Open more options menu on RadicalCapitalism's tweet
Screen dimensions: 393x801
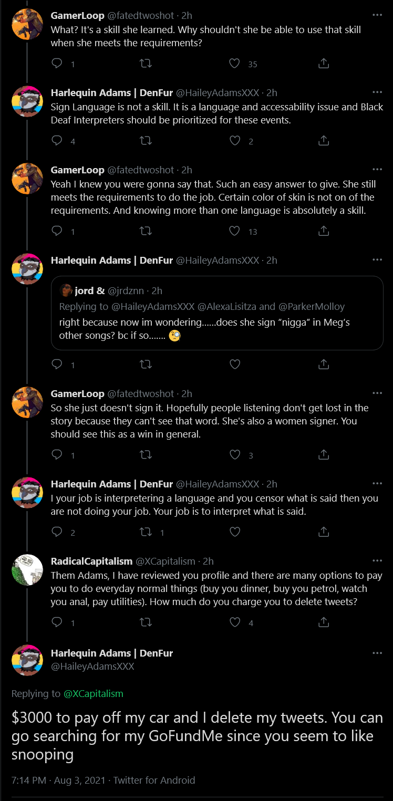(x=377, y=561)
